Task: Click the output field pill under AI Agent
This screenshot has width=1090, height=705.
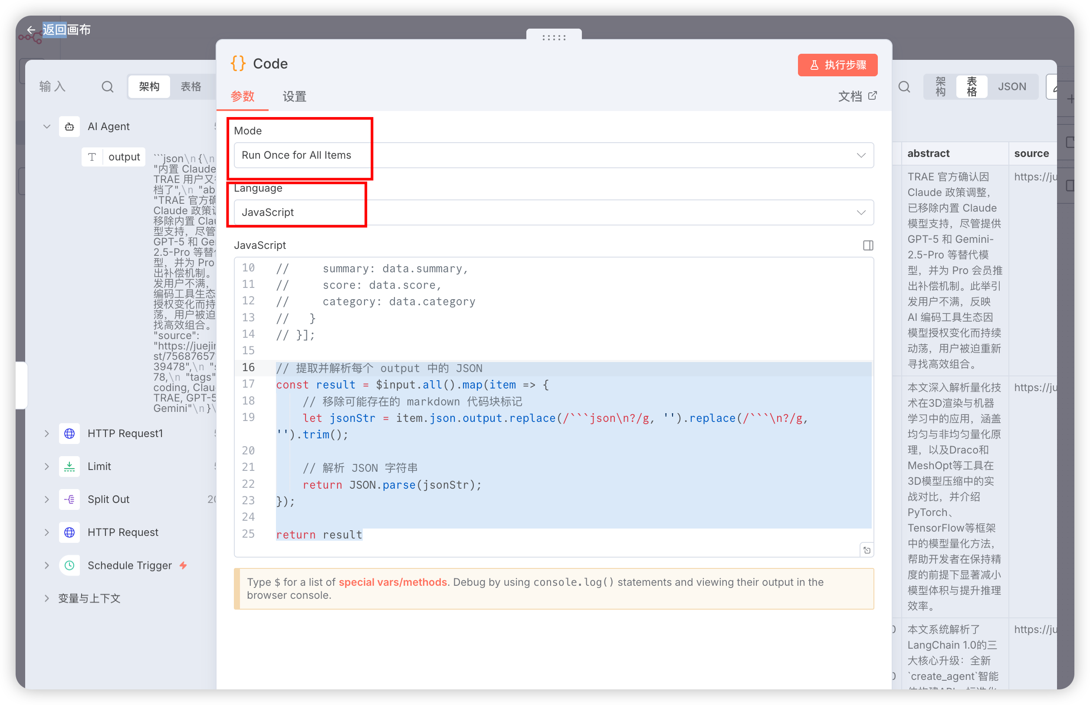Action: tap(114, 157)
